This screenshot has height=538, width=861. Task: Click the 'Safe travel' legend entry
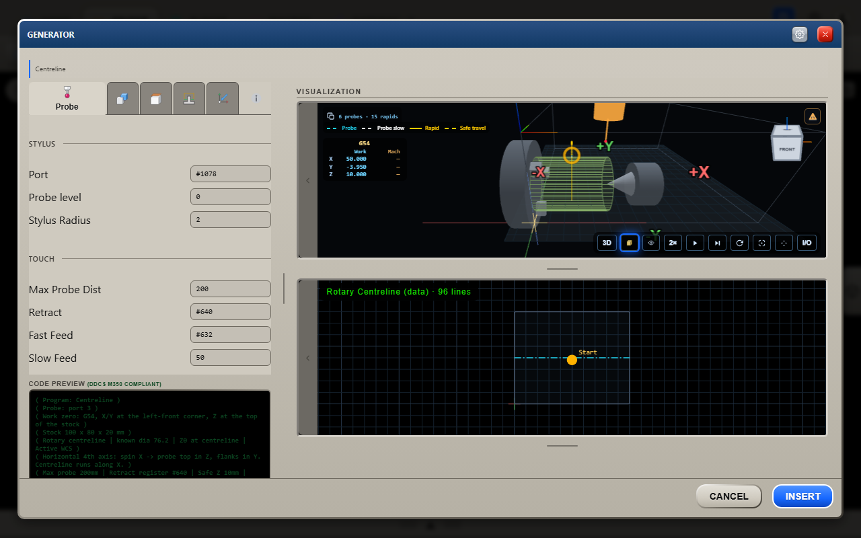pyautogui.click(x=465, y=128)
